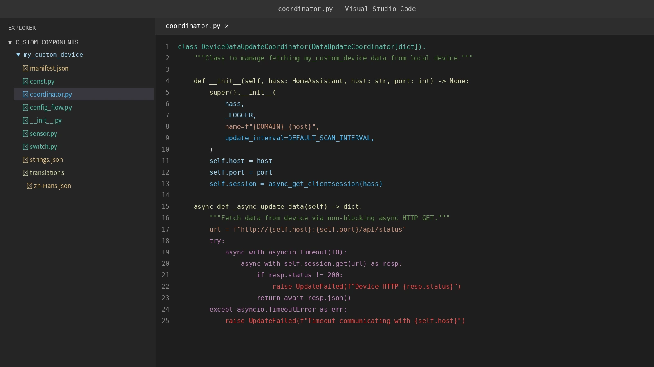Select coordinator.py row in the Explorer
The width and height of the screenshot is (654, 367).
click(x=84, y=94)
